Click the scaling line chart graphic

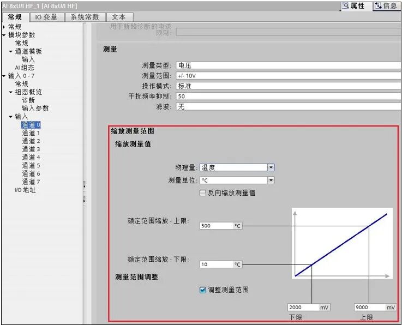point(342,243)
